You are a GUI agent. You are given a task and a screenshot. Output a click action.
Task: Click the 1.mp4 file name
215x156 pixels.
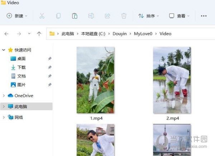(96, 118)
